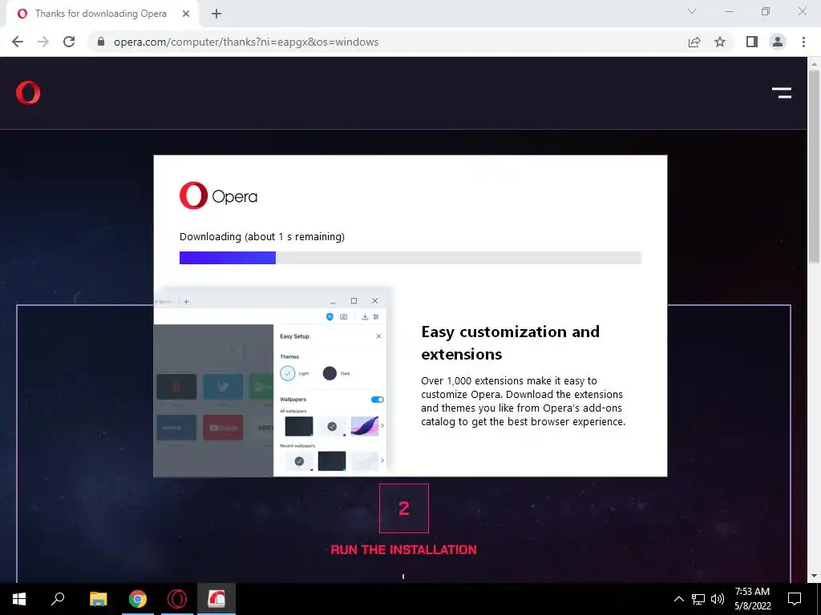Click the 'Over 1,000 extensions' paragraph

coord(523,401)
